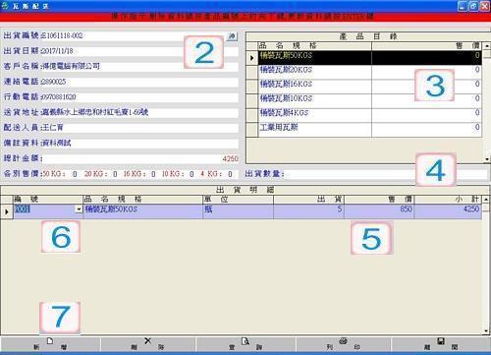The width and height of the screenshot is (491, 355).
Task: Select 工業用瓦斯 in the product catalog
Action: tap(315, 129)
